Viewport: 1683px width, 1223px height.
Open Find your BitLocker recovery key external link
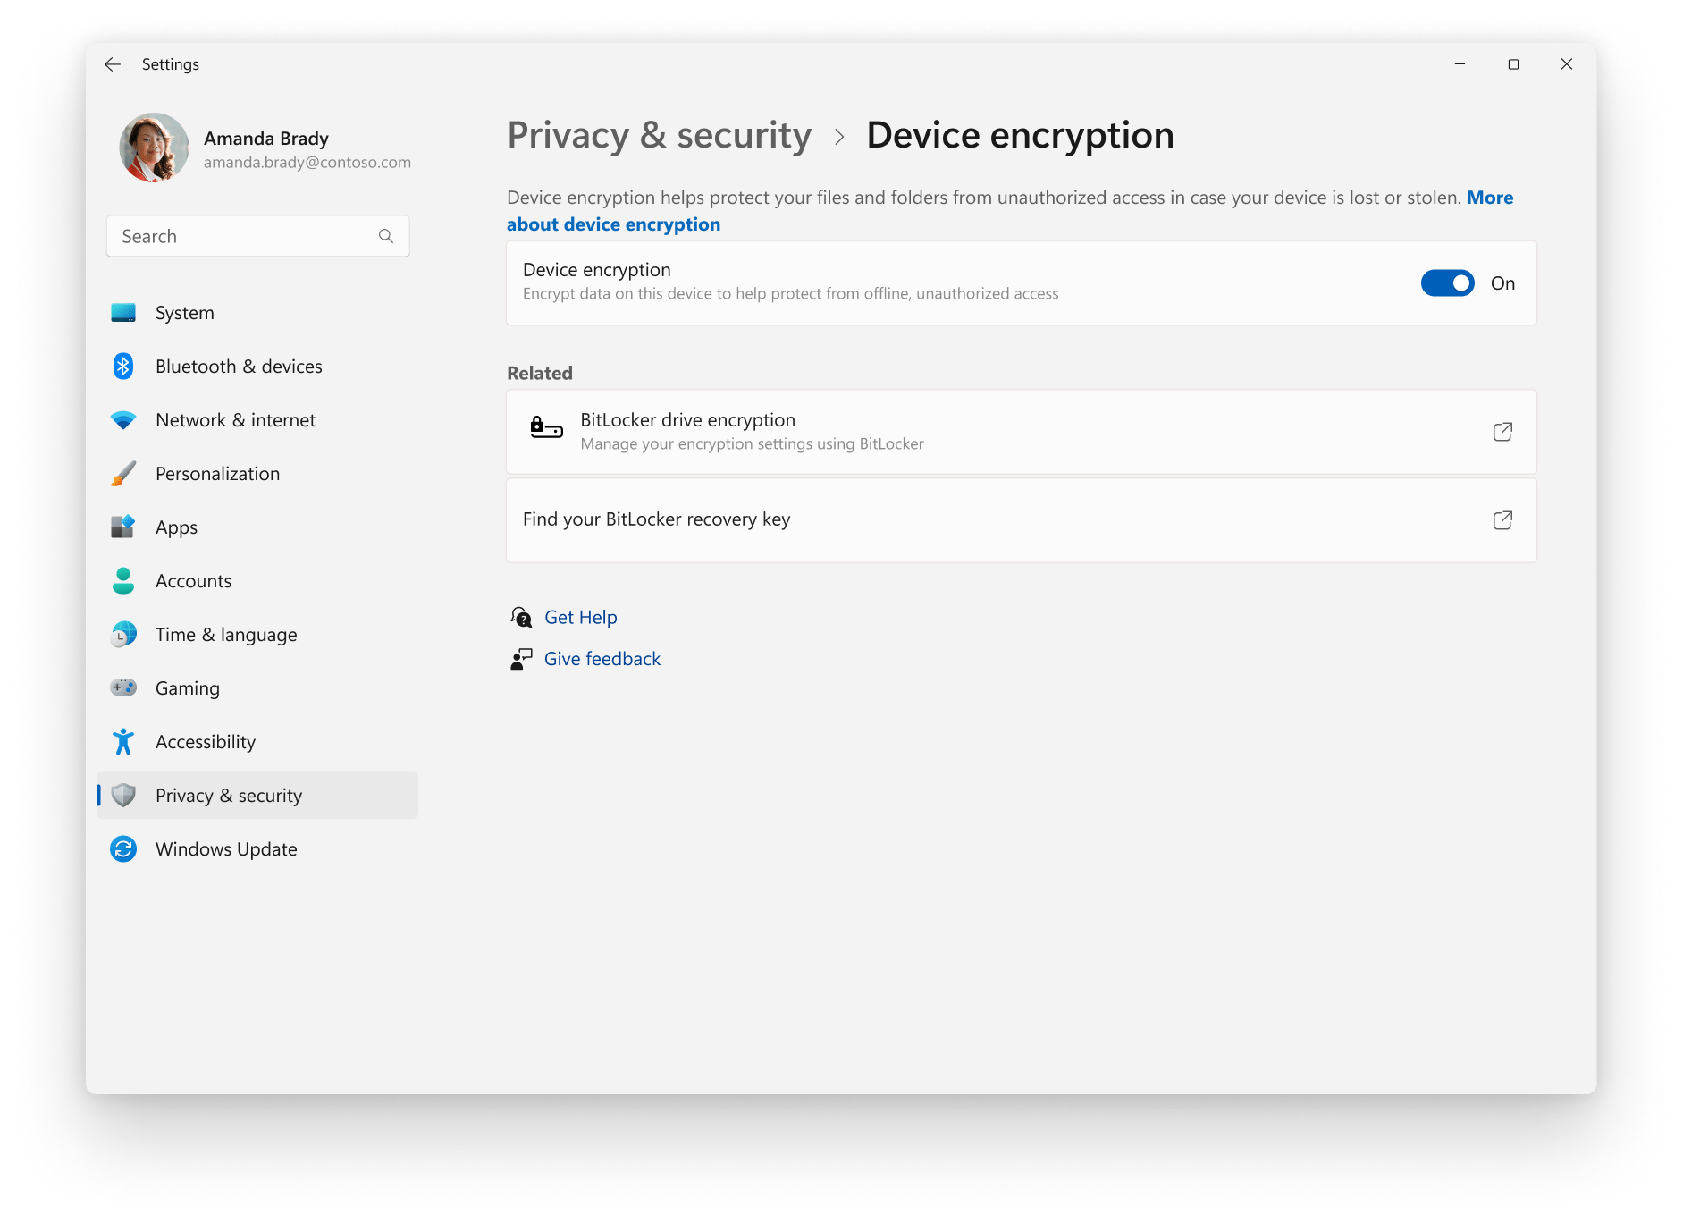pos(1502,519)
